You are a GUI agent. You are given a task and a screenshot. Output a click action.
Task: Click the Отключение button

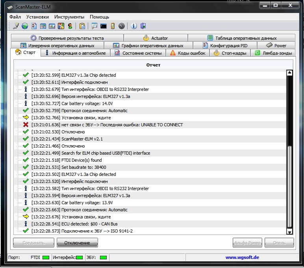tap(77, 242)
